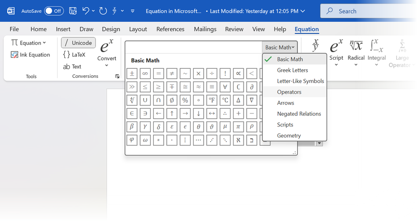
Task: Insert the pi symbol from grid
Action: point(238,126)
